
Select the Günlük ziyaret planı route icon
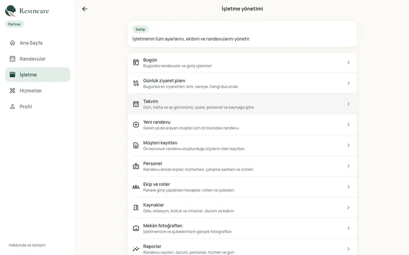tap(136, 83)
